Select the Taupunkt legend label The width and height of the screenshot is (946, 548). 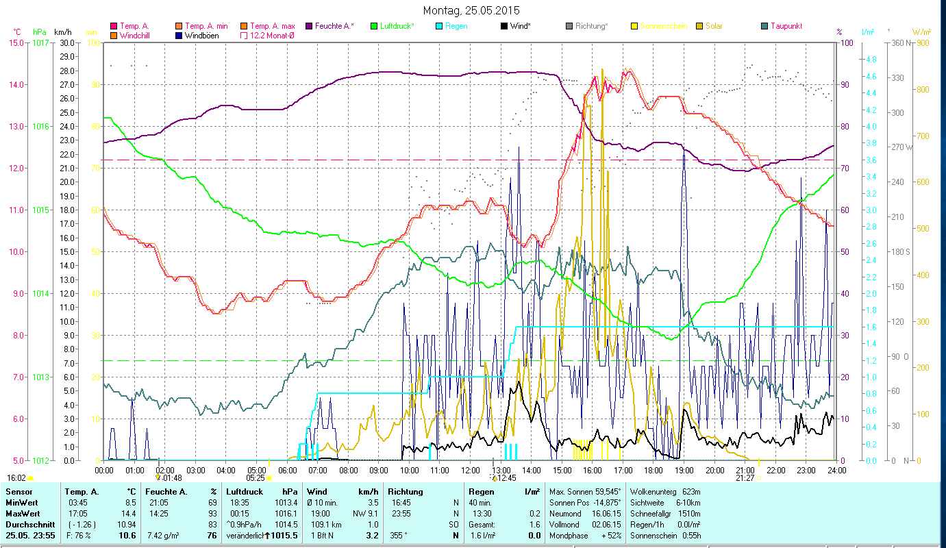(786, 26)
